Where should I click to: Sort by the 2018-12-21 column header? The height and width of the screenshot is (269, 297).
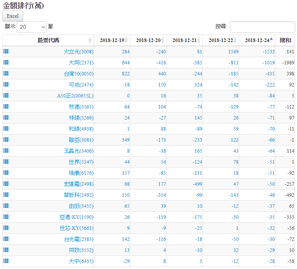(x=184, y=40)
